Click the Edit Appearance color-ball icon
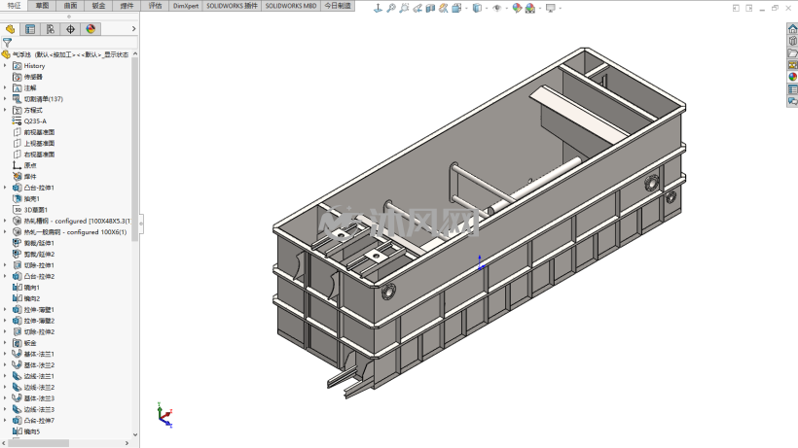The width and height of the screenshot is (798, 448). tap(517, 8)
